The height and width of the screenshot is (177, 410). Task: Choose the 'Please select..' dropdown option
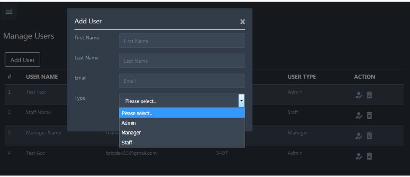182,113
